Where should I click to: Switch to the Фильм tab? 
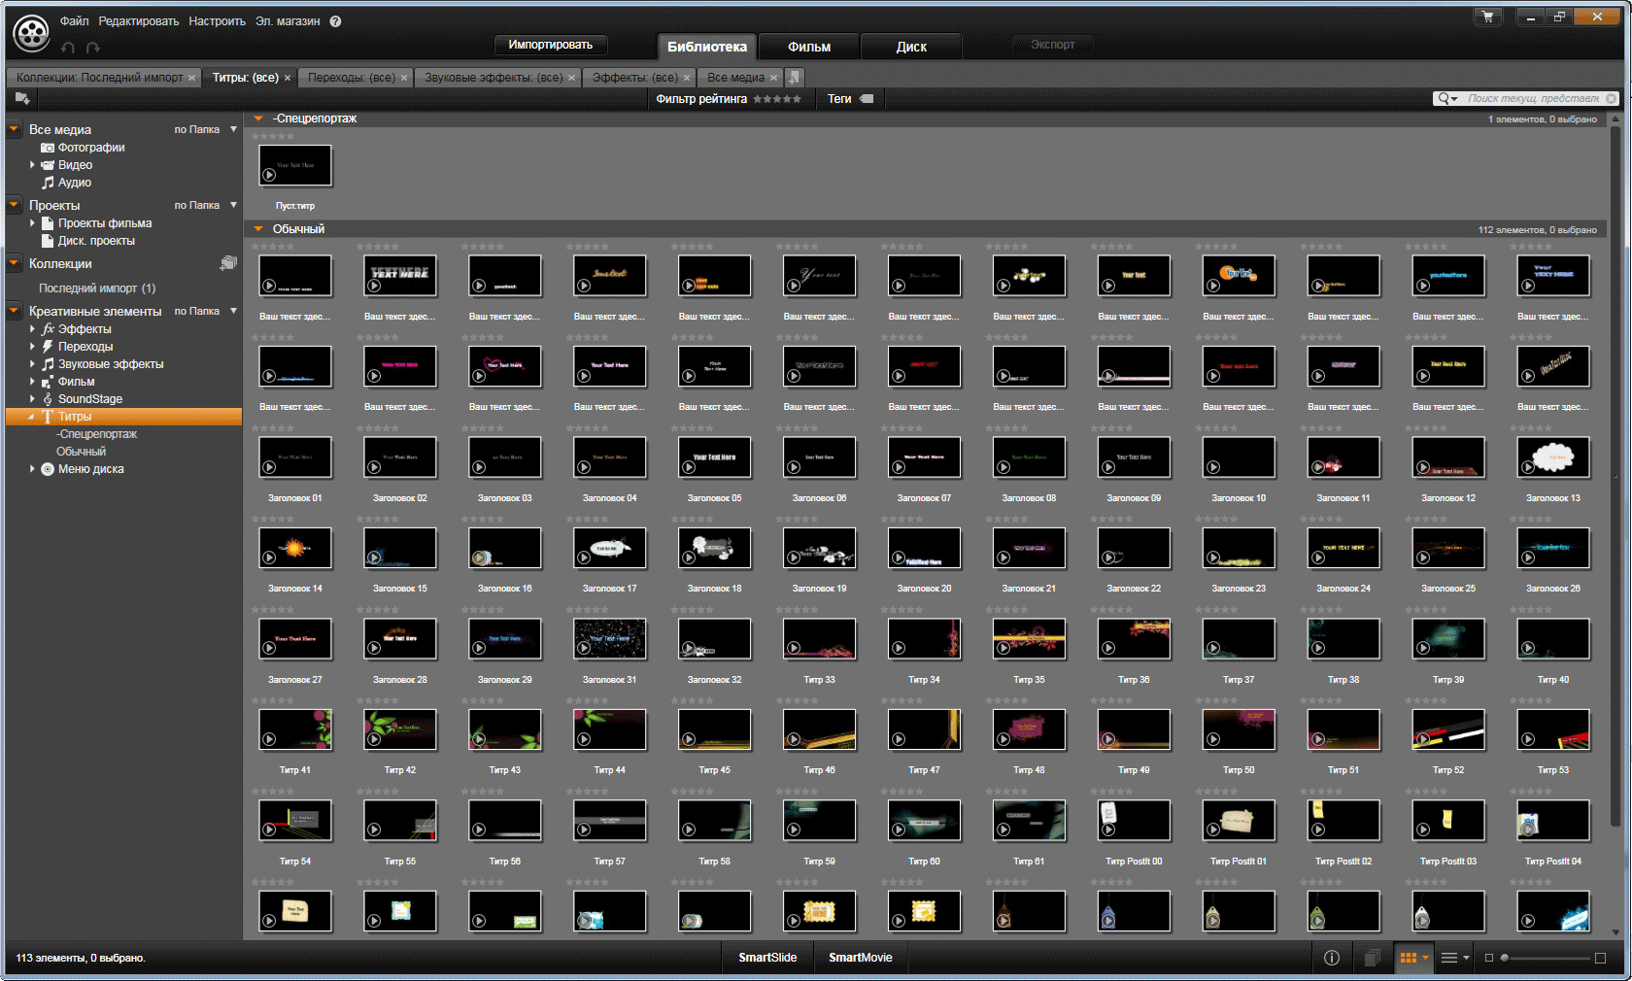coord(808,47)
